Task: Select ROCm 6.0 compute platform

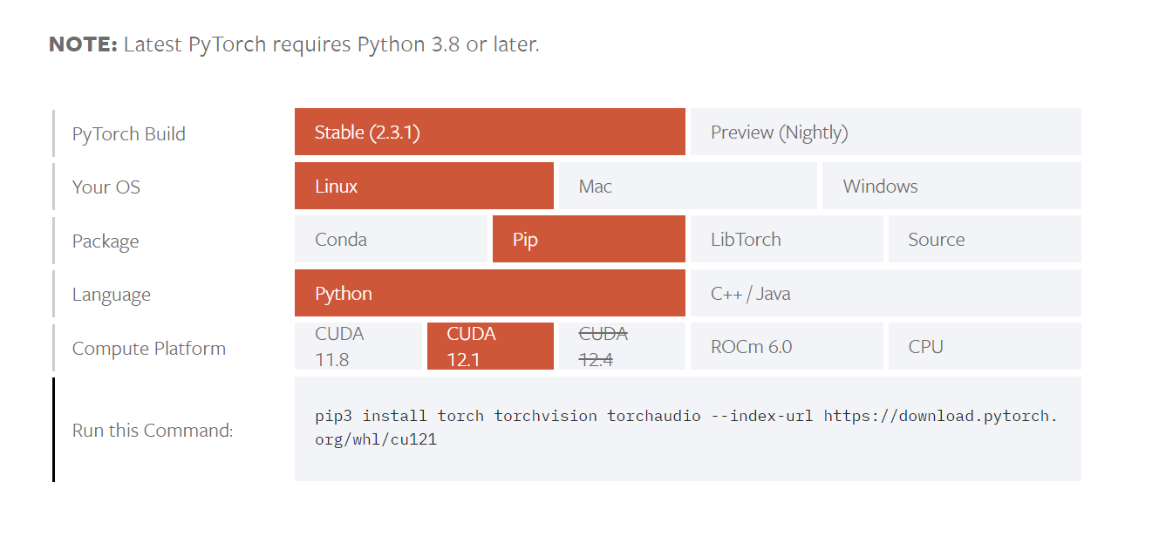Action: point(787,346)
